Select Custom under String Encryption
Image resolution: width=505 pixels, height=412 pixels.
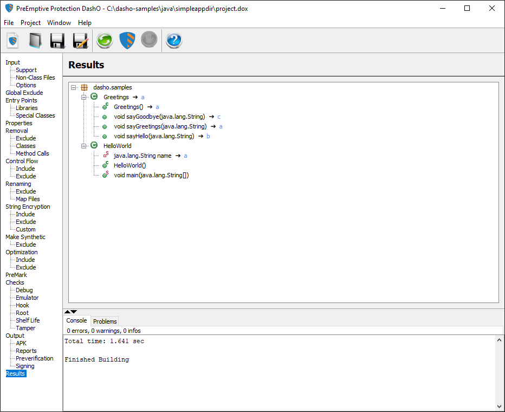(x=26, y=229)
